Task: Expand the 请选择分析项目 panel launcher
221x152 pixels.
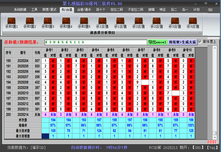Action: [x=200, y=33]
